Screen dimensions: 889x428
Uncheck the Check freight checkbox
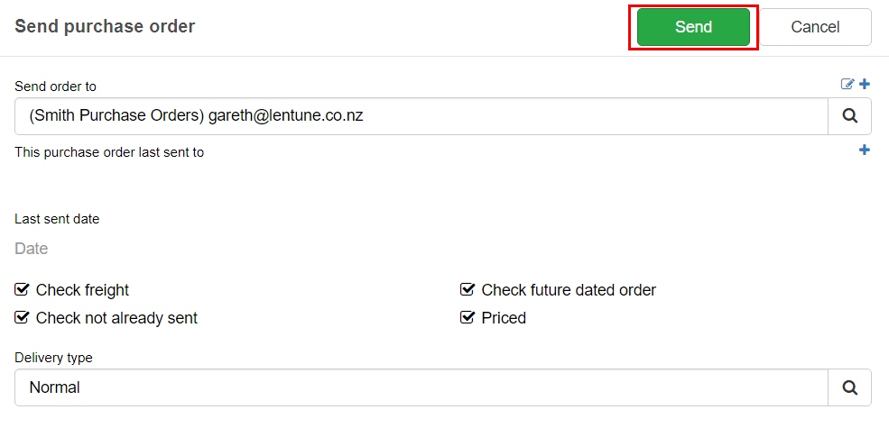coord(22,290)
